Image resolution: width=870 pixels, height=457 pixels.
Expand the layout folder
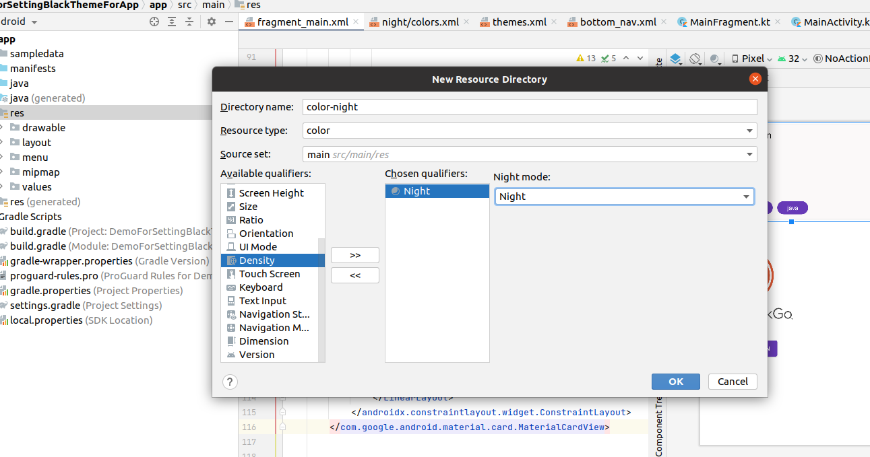tap(2, 142)
